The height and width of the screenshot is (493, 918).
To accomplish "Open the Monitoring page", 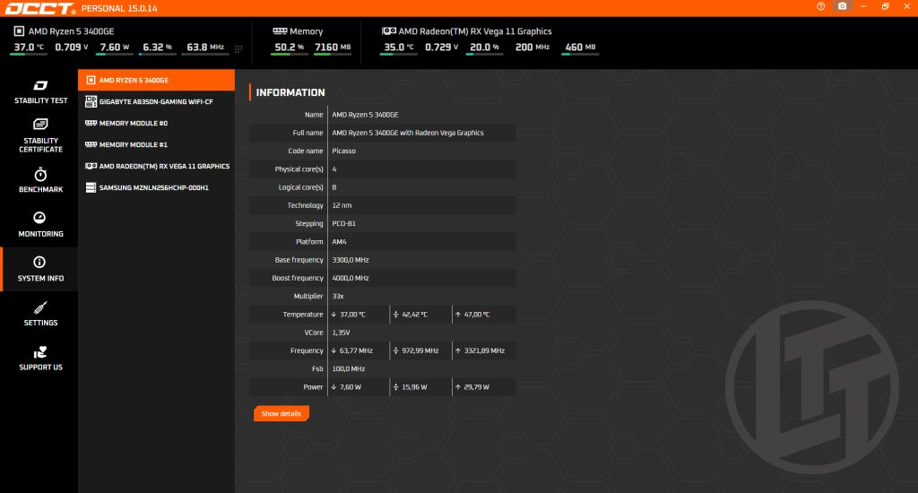I will (40, 224).
